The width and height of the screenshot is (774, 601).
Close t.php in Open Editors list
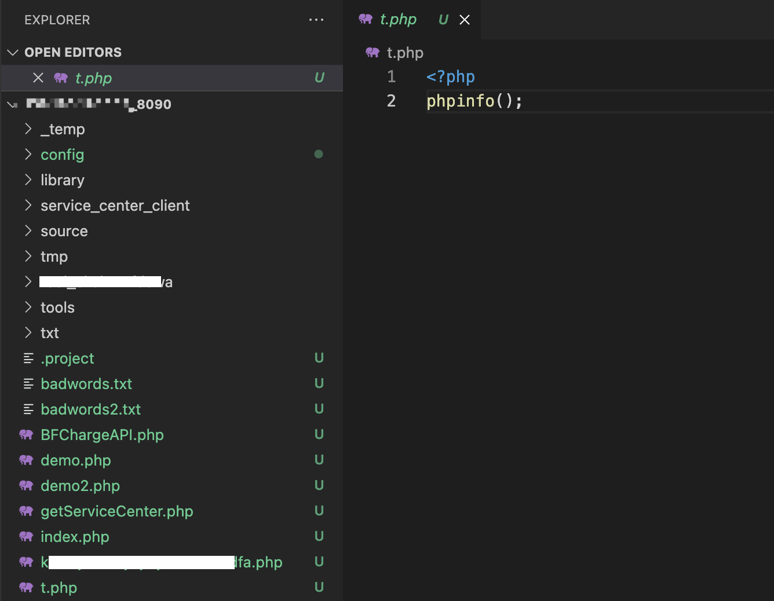coord(38,78)
